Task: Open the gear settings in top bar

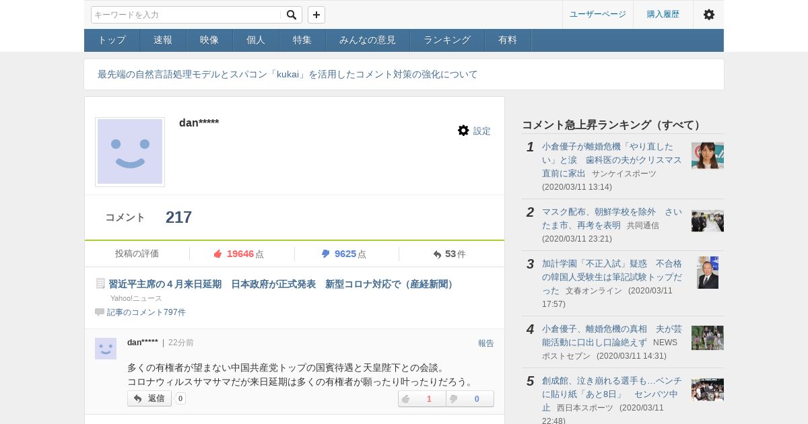Action: pyautogui.click(x=709, y=14)
